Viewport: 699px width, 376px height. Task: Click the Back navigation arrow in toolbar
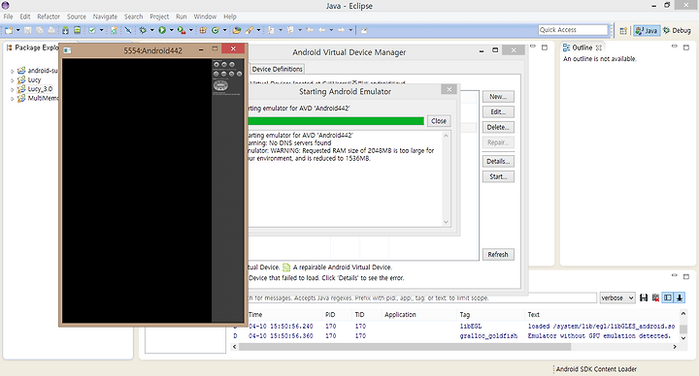(321, 30)
